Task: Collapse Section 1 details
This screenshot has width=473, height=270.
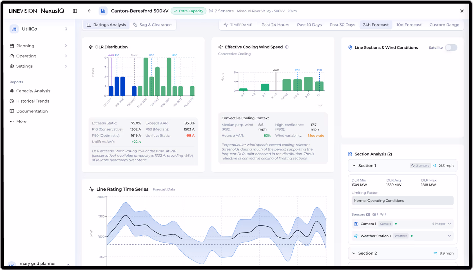Action: (x=354, y=166)
